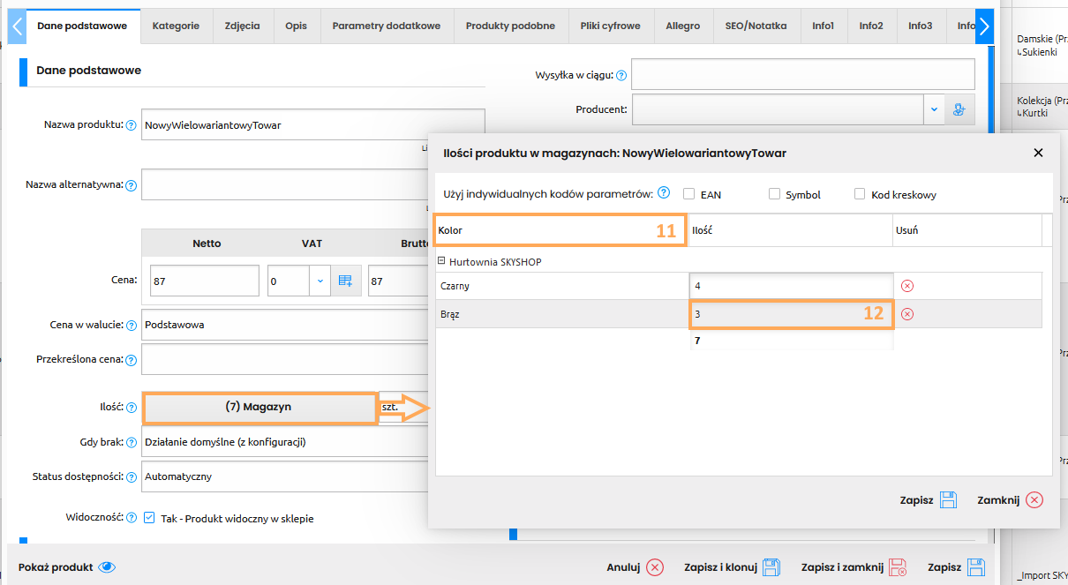Open the Allegro tab

point(682,26)
